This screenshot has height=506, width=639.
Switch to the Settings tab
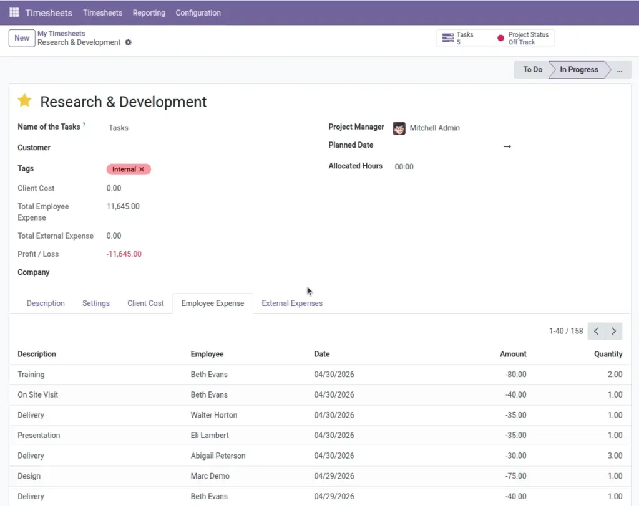pyautogui.click(x=95, y=303)
